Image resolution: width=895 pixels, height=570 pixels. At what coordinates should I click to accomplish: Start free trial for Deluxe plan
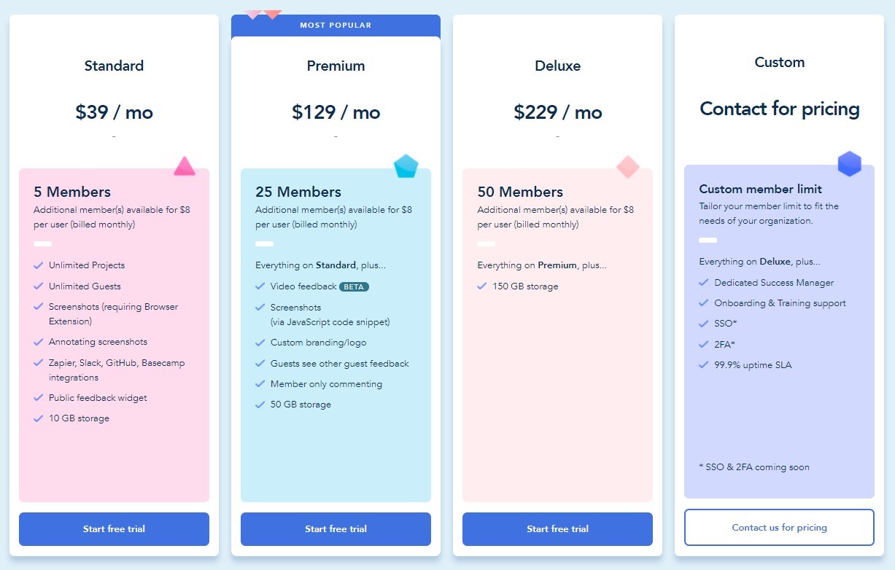(x=557, y=529)
